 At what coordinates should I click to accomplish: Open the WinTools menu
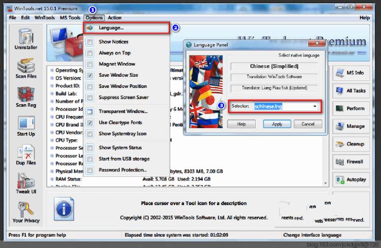coord(45,18)
